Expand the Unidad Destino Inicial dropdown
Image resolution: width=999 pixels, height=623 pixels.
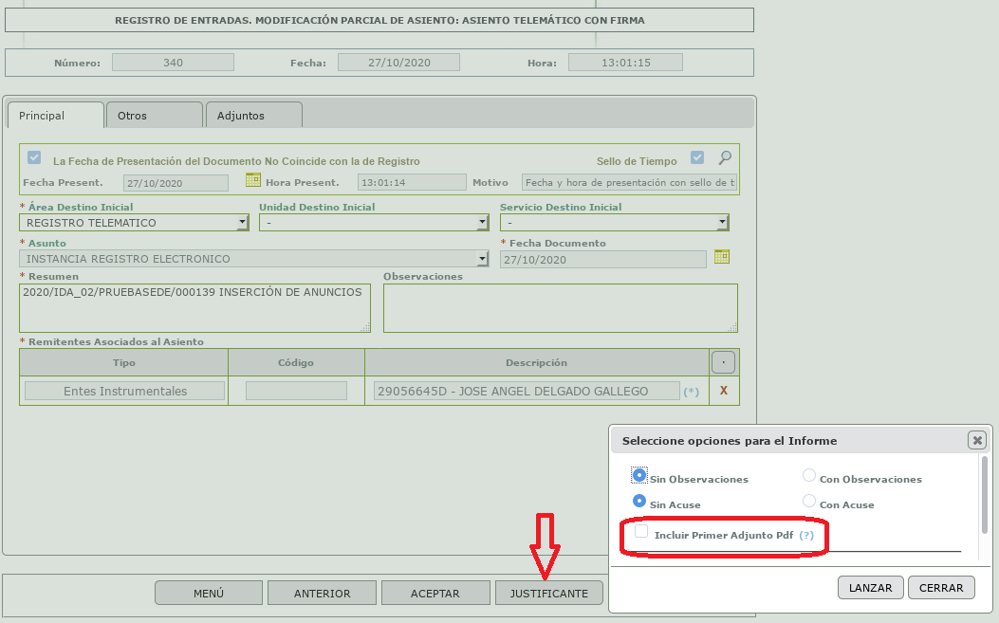(x=482, y=222)
